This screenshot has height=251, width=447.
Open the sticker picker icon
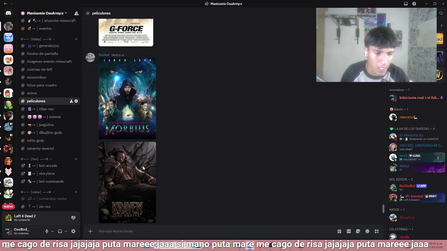tap(358, 231)
